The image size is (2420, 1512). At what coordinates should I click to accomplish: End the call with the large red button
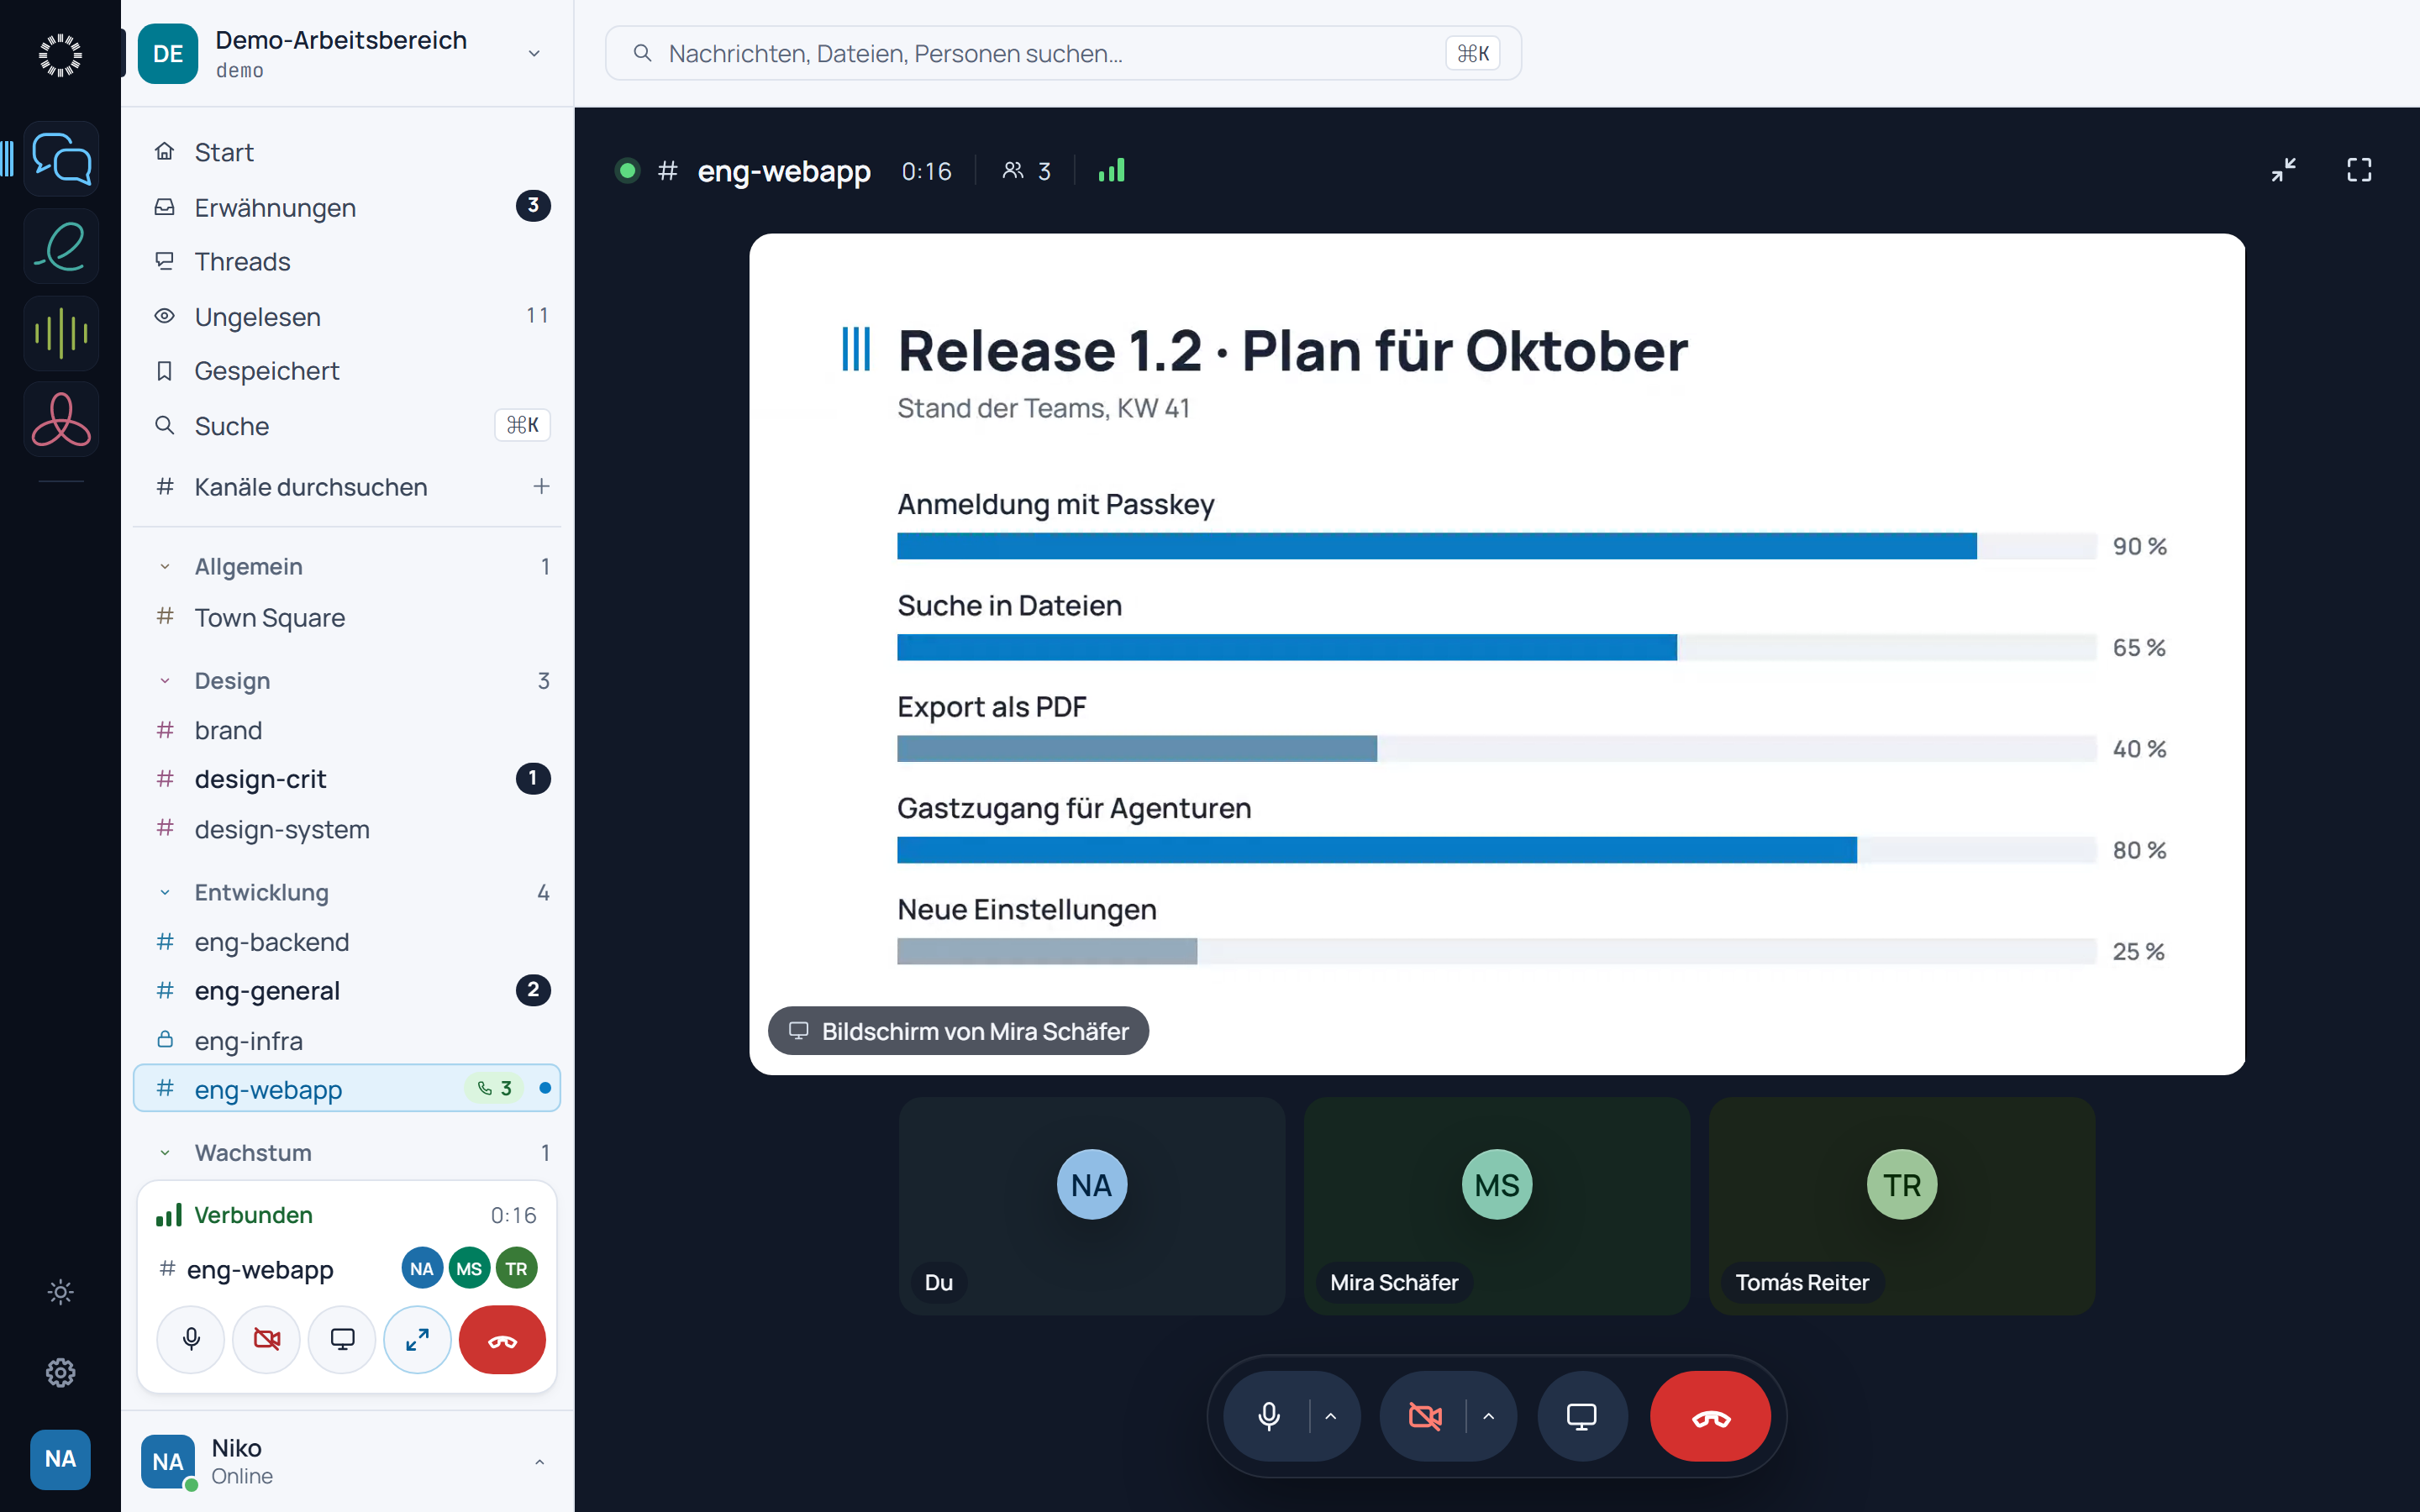click(x=1710, y=1416)
